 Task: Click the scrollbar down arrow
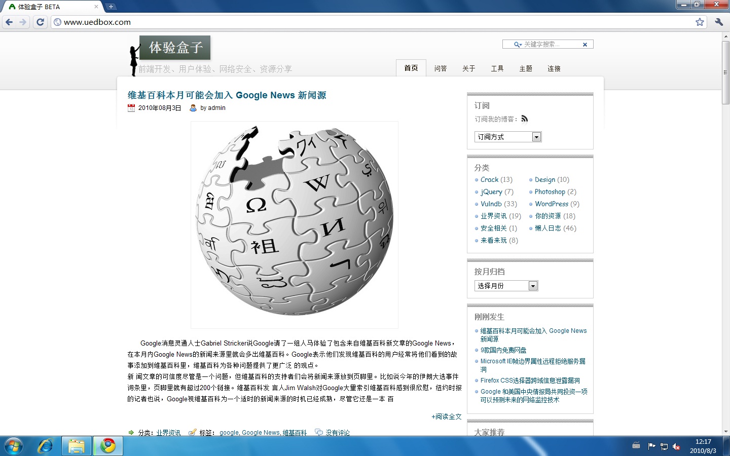click(725, 432)
